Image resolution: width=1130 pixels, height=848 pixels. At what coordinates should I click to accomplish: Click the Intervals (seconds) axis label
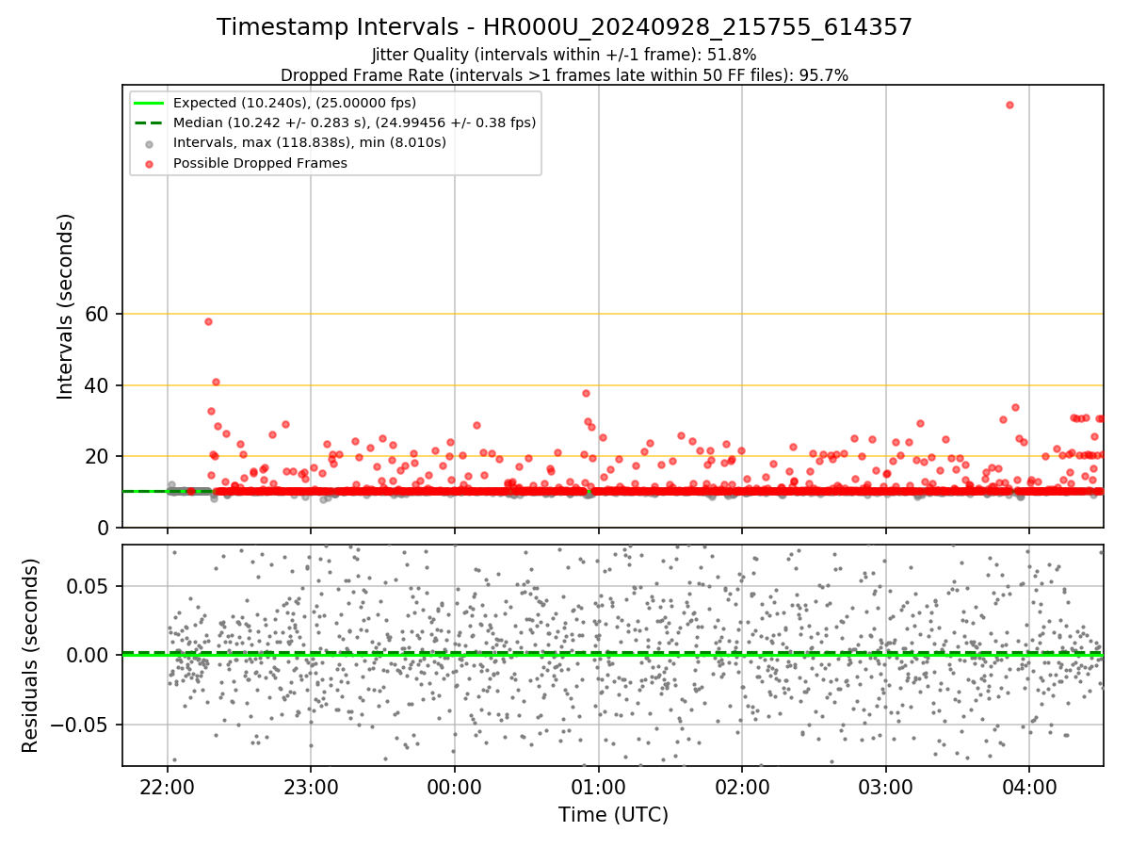point(65,306)
